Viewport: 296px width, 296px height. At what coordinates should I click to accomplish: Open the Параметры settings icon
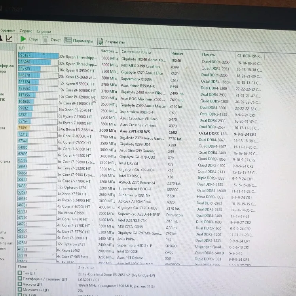click(x=68, y=40)
